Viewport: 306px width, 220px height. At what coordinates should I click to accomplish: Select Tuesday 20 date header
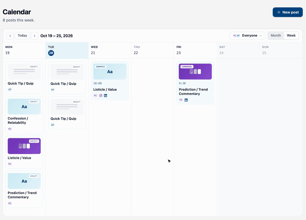pos(67,50)
